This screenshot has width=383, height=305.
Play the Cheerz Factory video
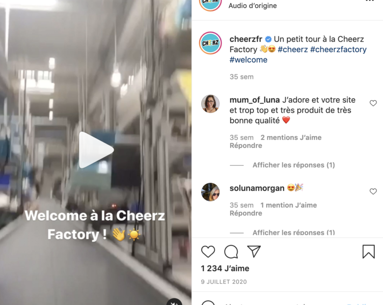click(x=96, y=150)
